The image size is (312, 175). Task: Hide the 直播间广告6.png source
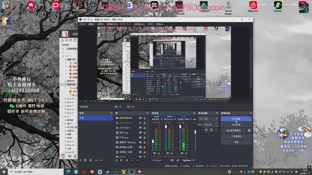140,142
